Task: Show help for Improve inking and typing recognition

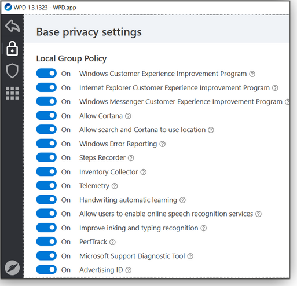Action: tap(204, 228)
